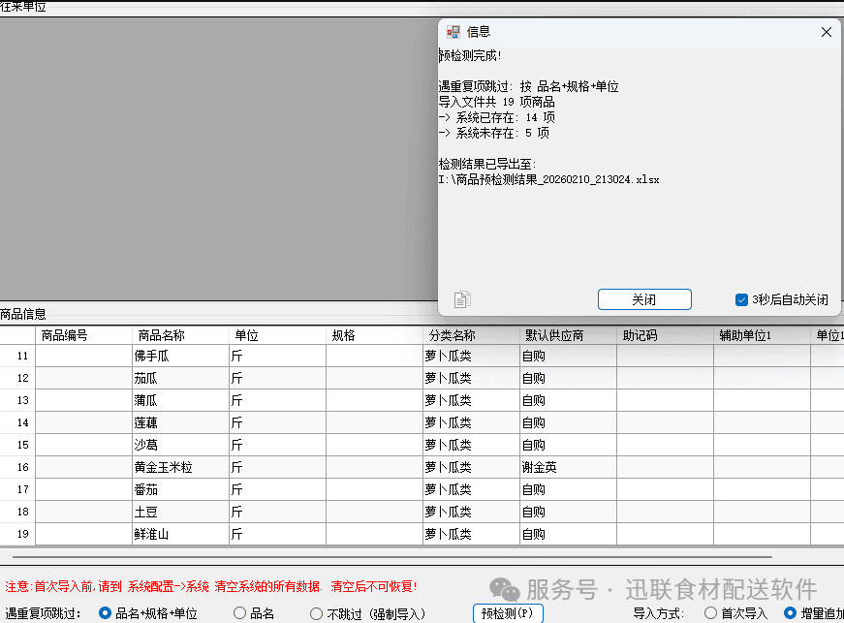Click the 关闭 button in the dialog
Screen dimensions: 844x623
(643, 299)
